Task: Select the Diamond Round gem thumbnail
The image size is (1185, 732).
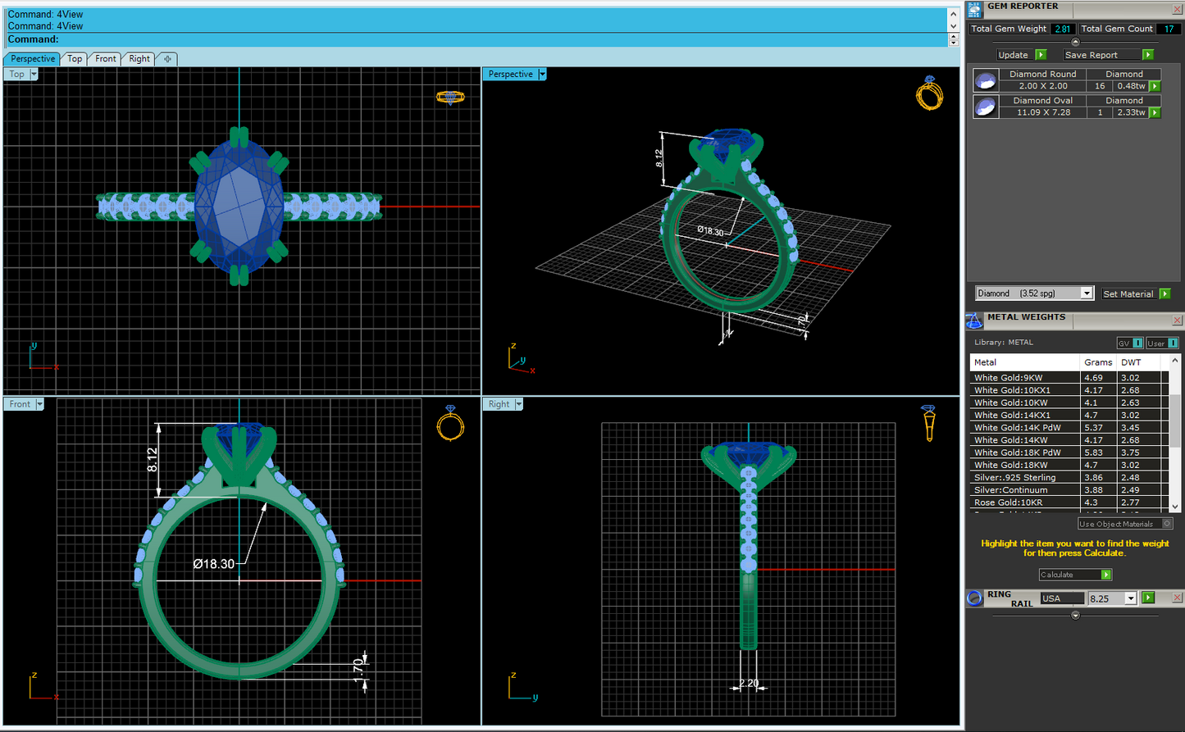Action: coord(985,80)
